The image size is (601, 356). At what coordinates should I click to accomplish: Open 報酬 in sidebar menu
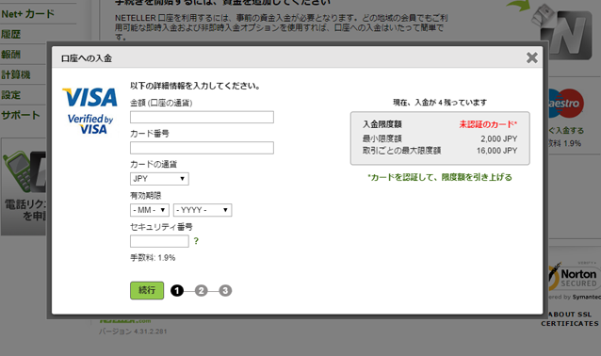click(11, 55)
